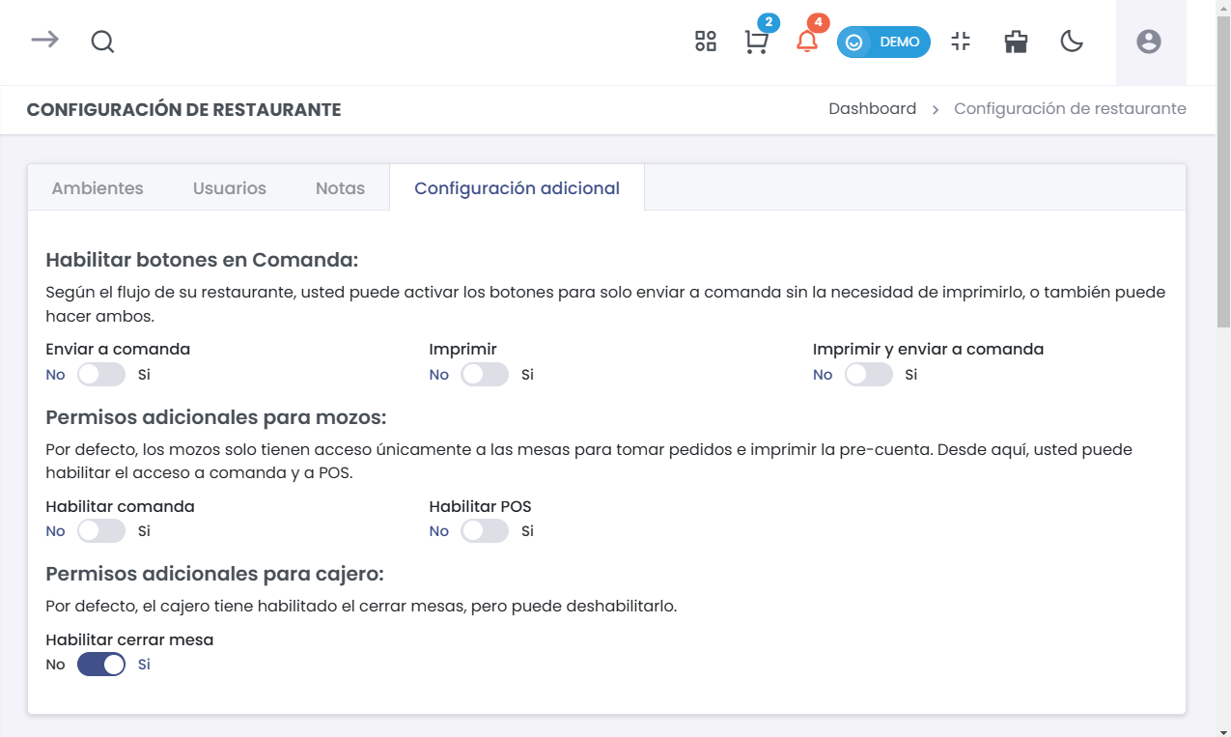
Task: Click the fullscreen compress icon
Action: click(960, 42)
